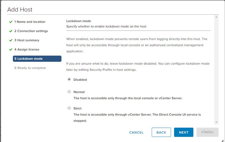
Task: Select the Strict lockdown mode radio
Action: [x=69, y=108]
